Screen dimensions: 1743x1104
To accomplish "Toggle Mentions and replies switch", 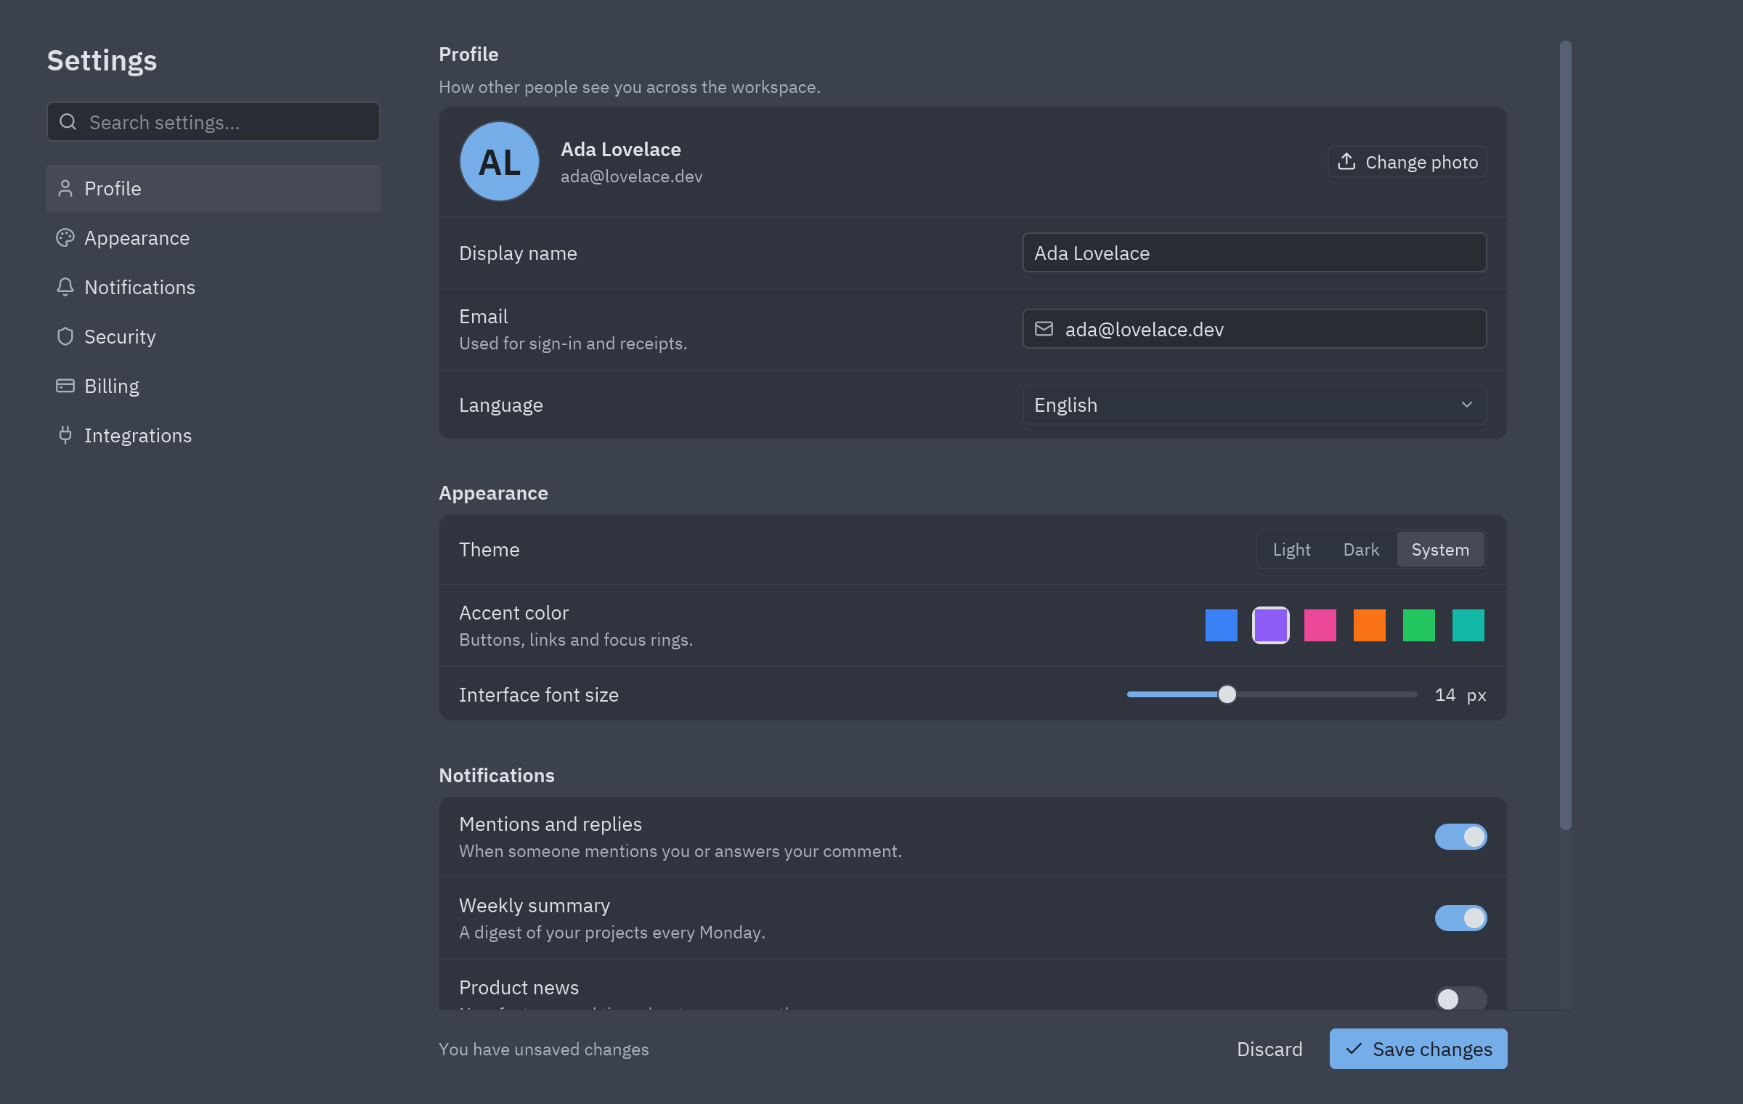I will point(1460,837).
